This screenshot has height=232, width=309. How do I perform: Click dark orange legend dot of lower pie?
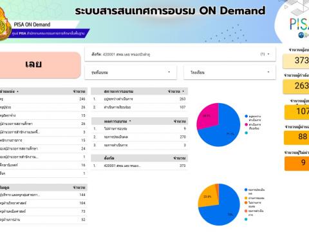246,202
